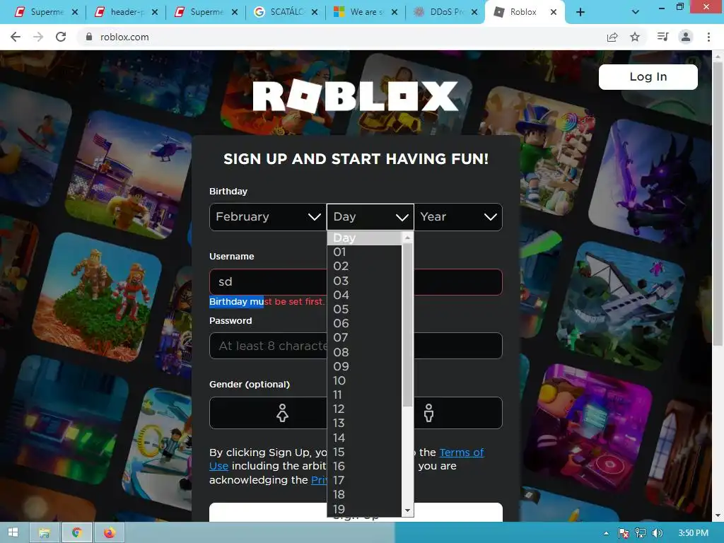Click the day list scroll down arrow
724x543 pixels.
tap(407, 510)
